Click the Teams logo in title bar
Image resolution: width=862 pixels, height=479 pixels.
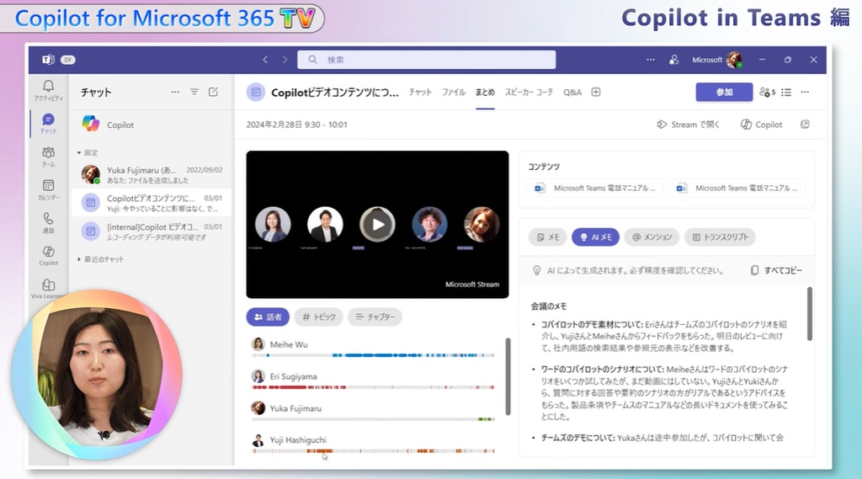click(48, 60)
